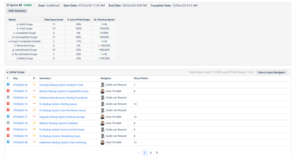Click Linus Torvalds avatar on STORAGE-77 row

coord(103,117)
